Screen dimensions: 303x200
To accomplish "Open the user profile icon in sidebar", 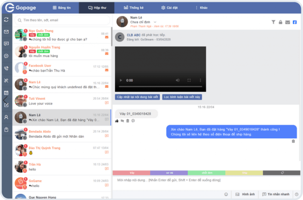I will [6, 117].
